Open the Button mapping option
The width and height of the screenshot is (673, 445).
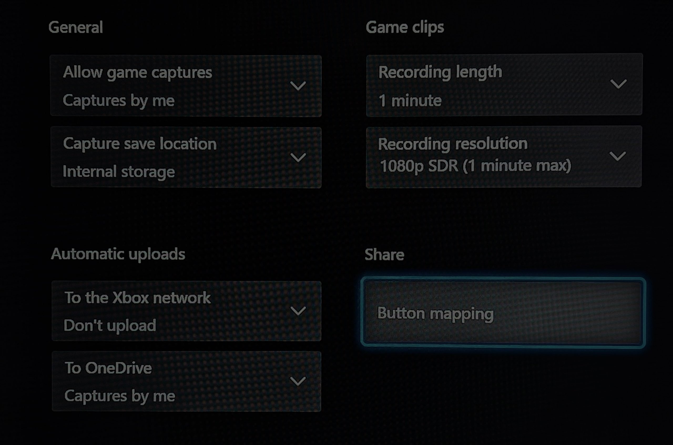503,312
